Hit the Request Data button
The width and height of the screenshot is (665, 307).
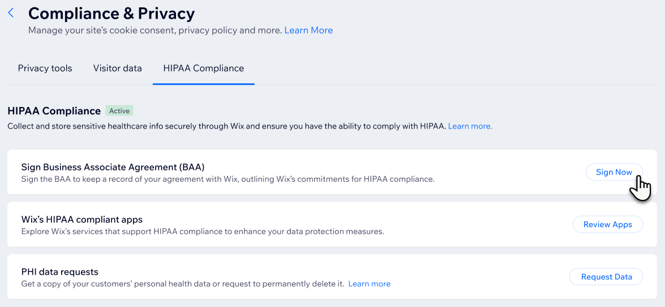pyautogui.click(x=606, y=276)
